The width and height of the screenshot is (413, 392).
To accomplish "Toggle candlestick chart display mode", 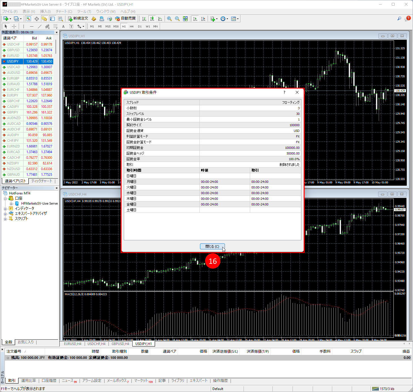I will [x=152, y=19].
